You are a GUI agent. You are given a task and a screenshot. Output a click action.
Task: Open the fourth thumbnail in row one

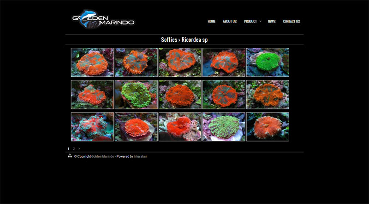tap(224, 62)
